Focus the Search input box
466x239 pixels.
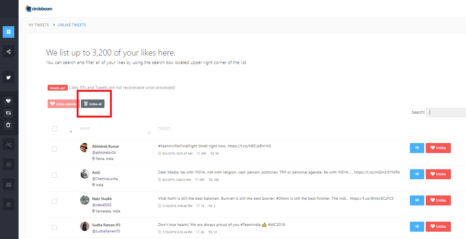446,113
